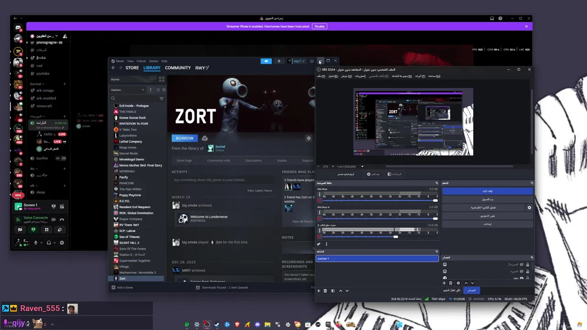Open the Steam Friends menu

point(141,61)
